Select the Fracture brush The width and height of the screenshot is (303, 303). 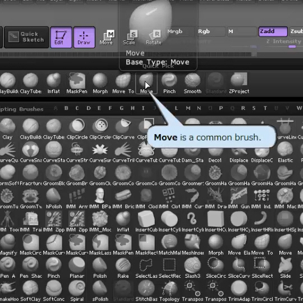(x=30, y=176)
